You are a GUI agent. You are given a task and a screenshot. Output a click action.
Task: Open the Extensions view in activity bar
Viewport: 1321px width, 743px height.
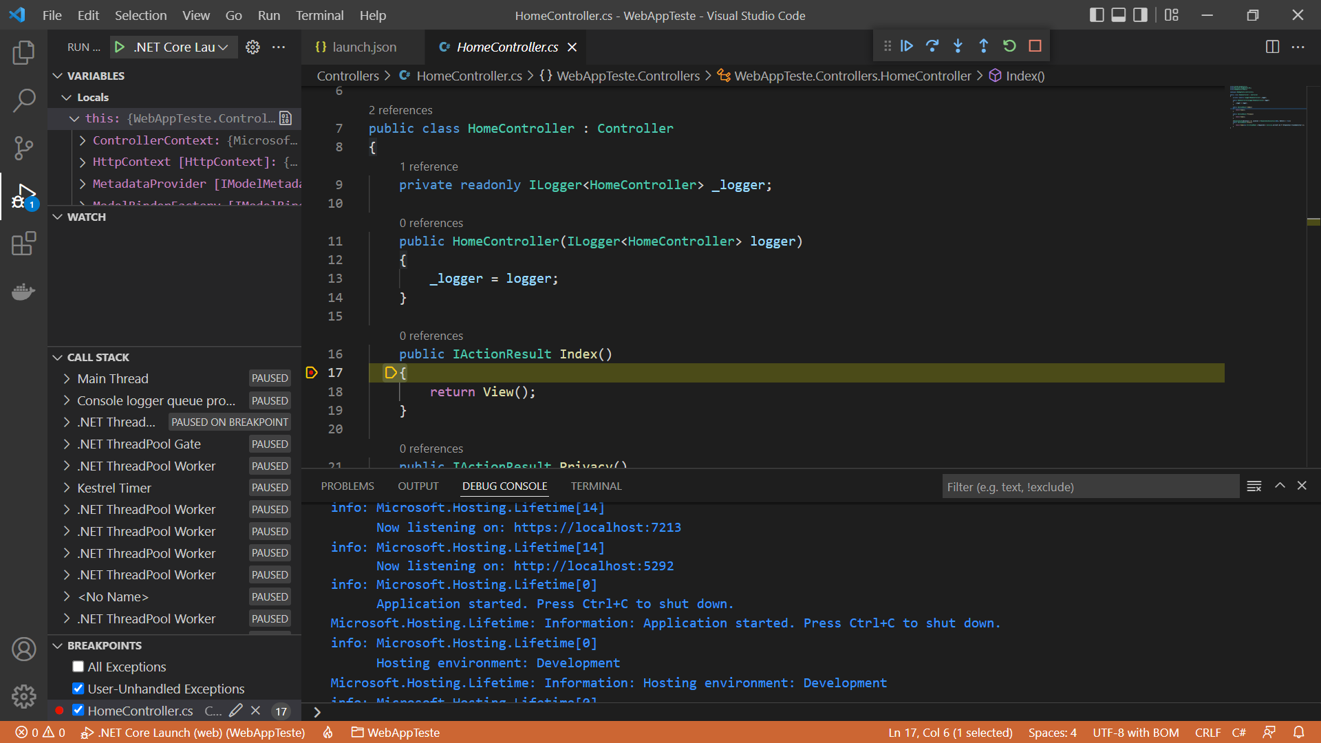coord(23,244)
